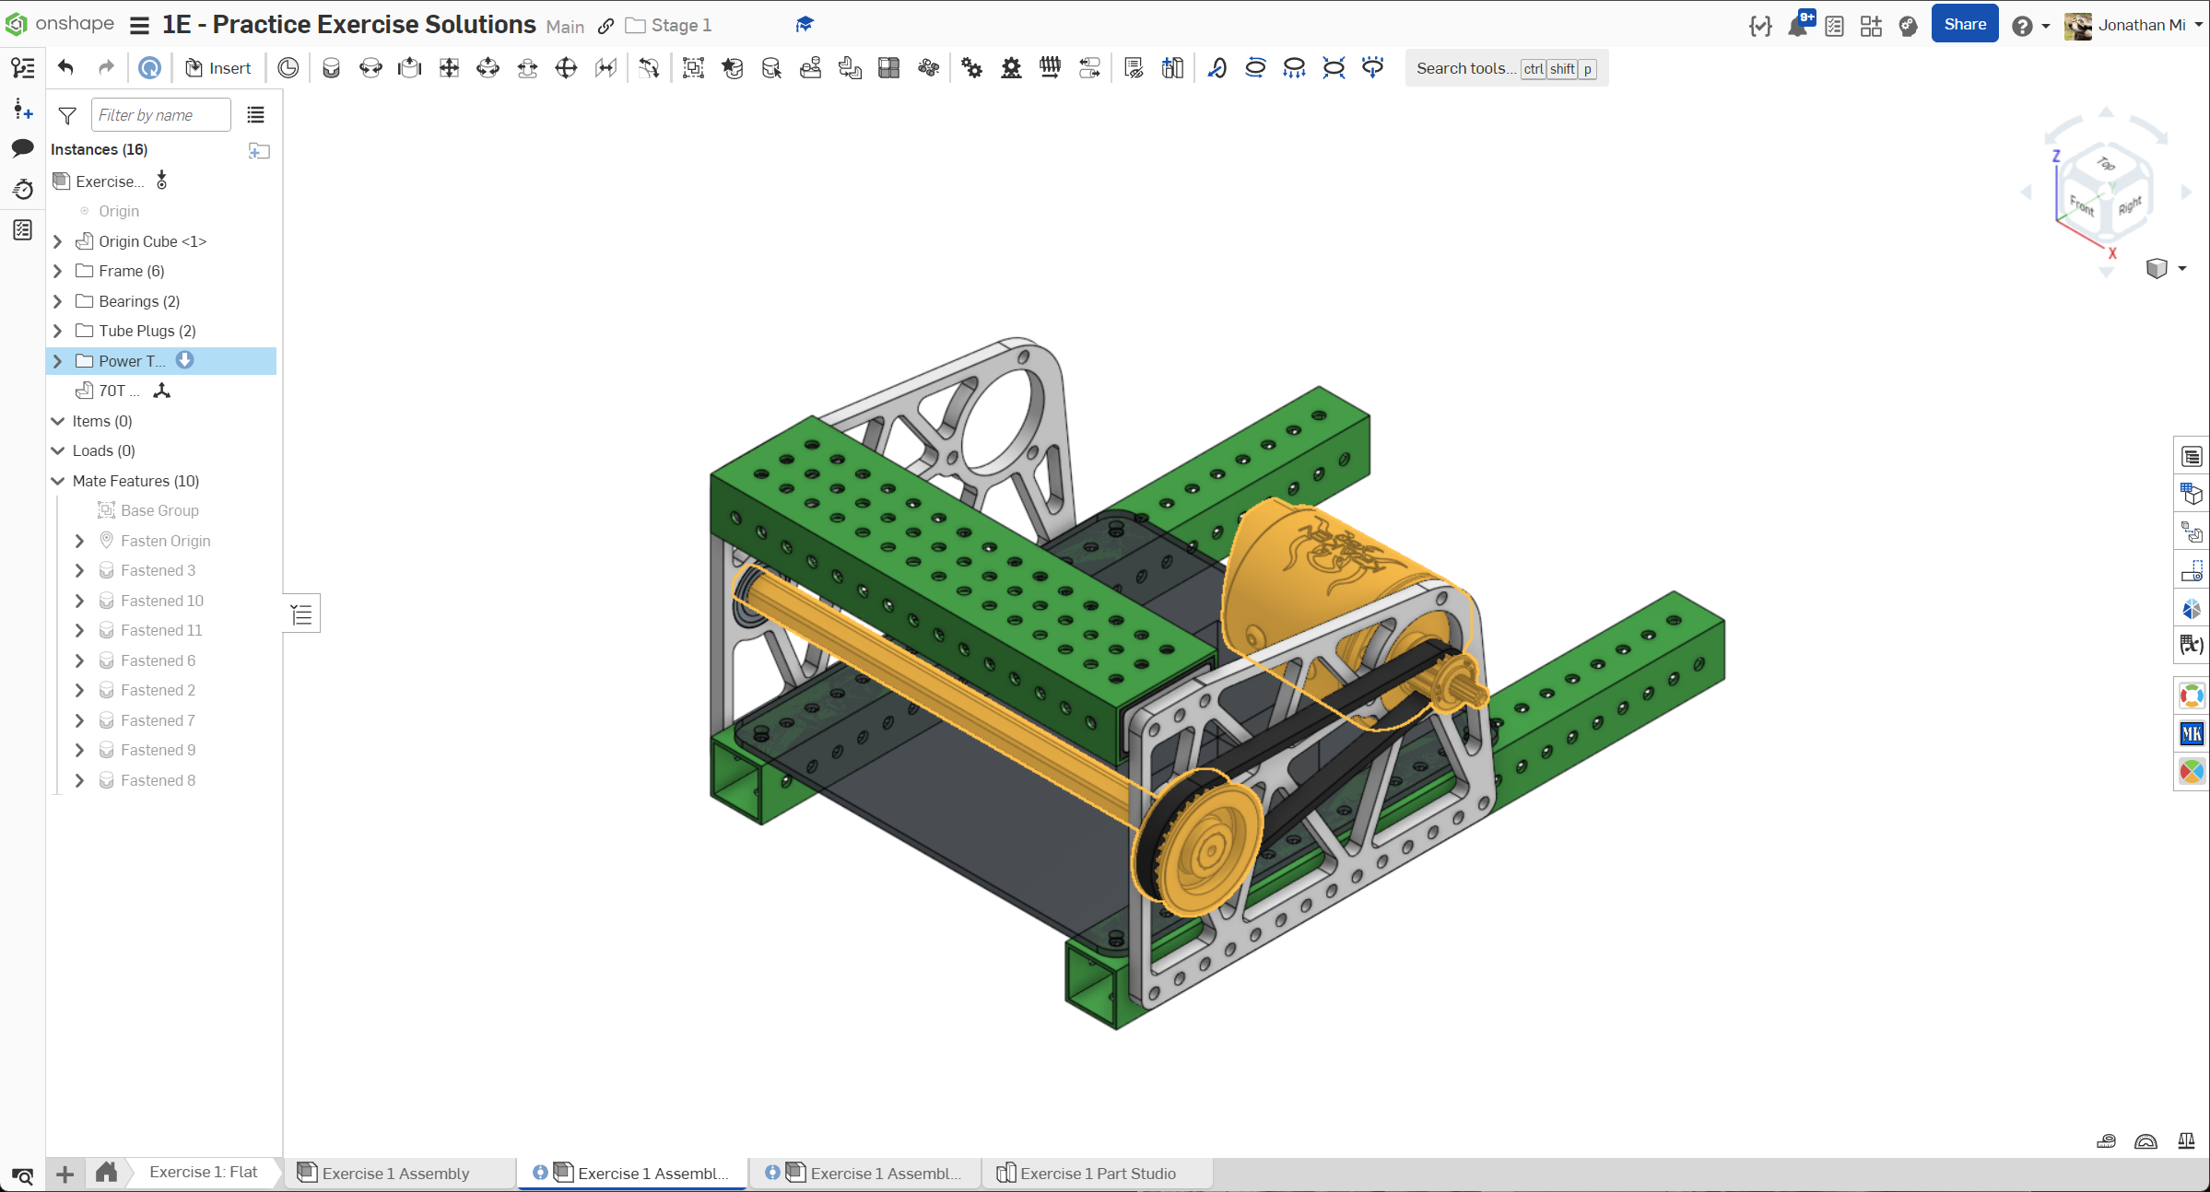Collapse the Mate Features (10) section
Image resolution: width=2210 pixels, height=1192 pixels.
tap(58, 481)
